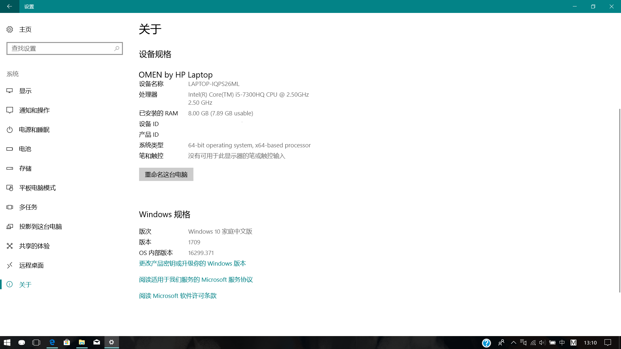Open the Microsoft Store from the taskbar
Image resolution: width=621 pixels, height=349 pixels.
67,342
